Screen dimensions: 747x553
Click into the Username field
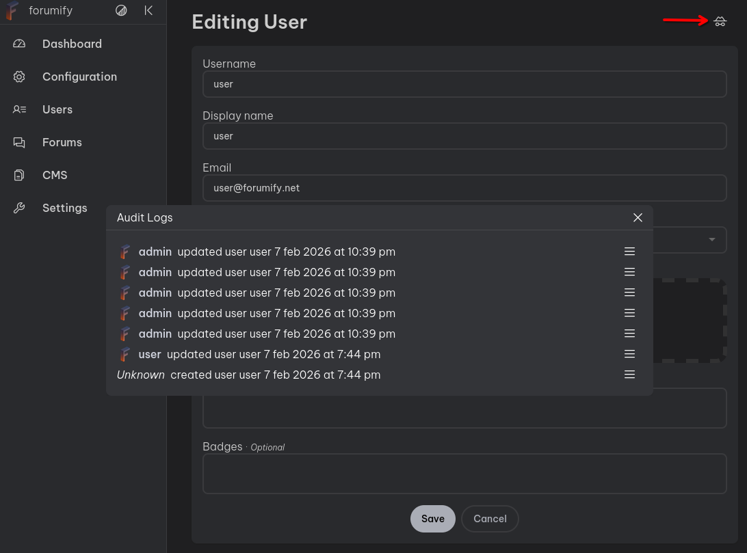464,84
